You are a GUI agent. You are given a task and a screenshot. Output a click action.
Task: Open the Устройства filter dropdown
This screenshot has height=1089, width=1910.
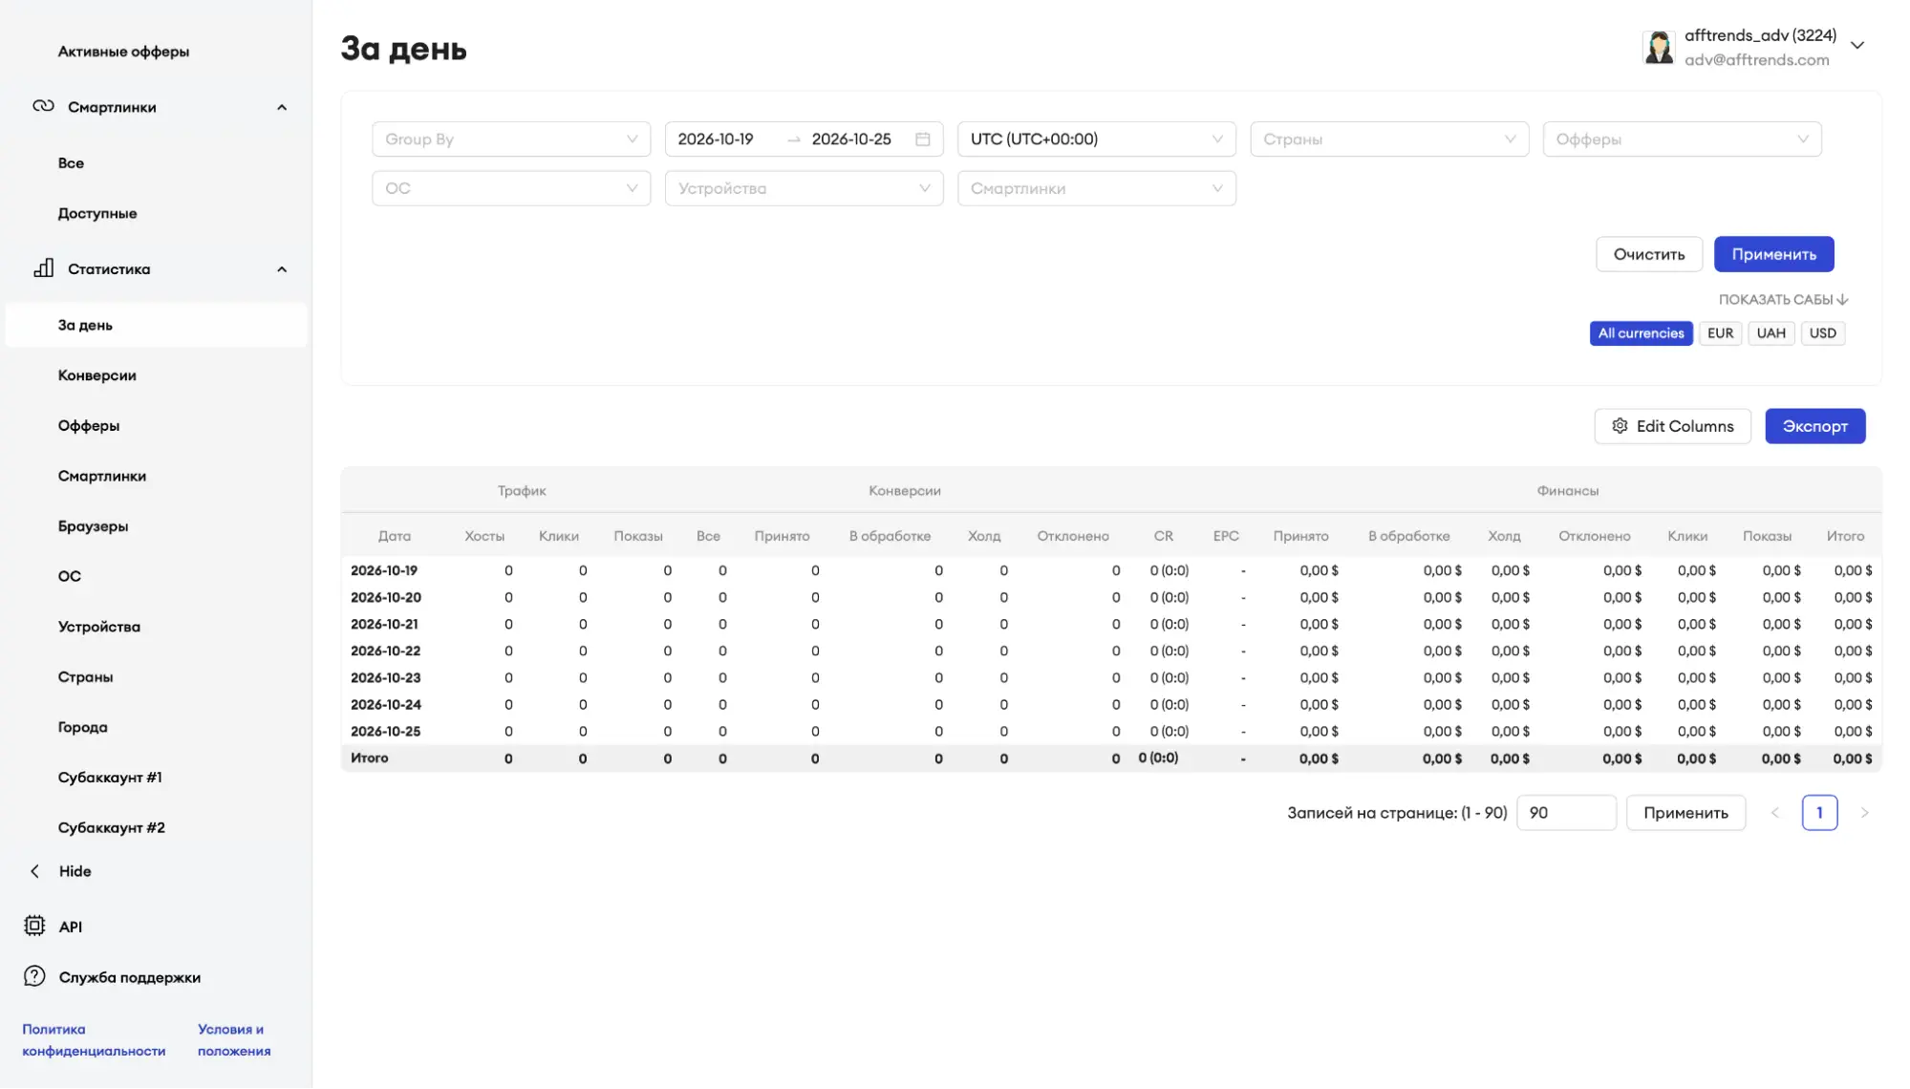pyautogui.click(x=804, y=188)
